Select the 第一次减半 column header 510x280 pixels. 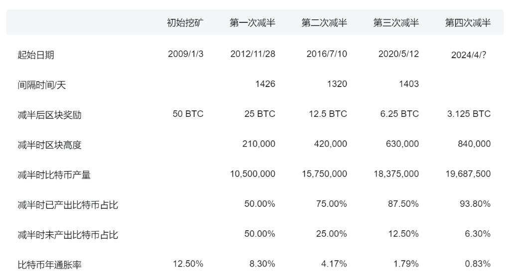point(253,23)
